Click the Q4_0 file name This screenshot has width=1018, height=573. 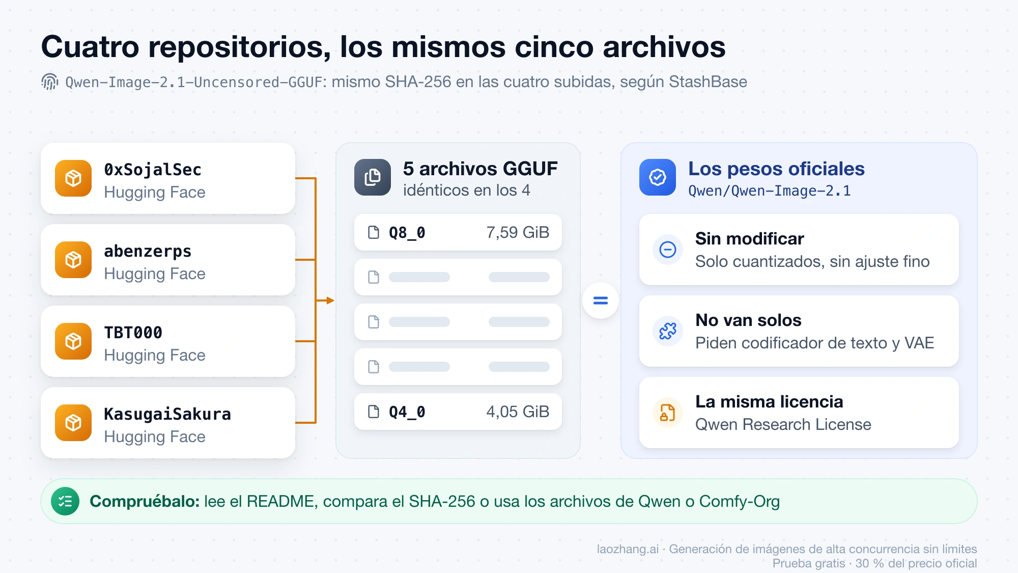407,412
